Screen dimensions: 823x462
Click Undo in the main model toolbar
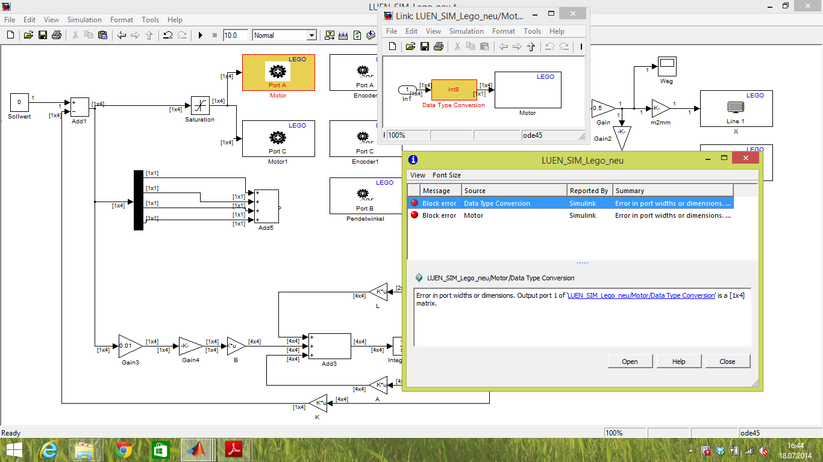[168, 35]
